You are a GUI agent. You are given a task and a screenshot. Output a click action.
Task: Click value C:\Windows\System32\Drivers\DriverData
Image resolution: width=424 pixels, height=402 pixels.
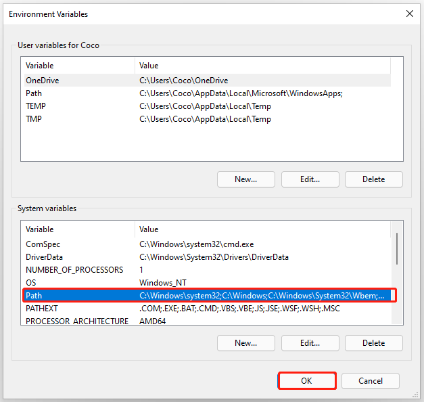214,257
